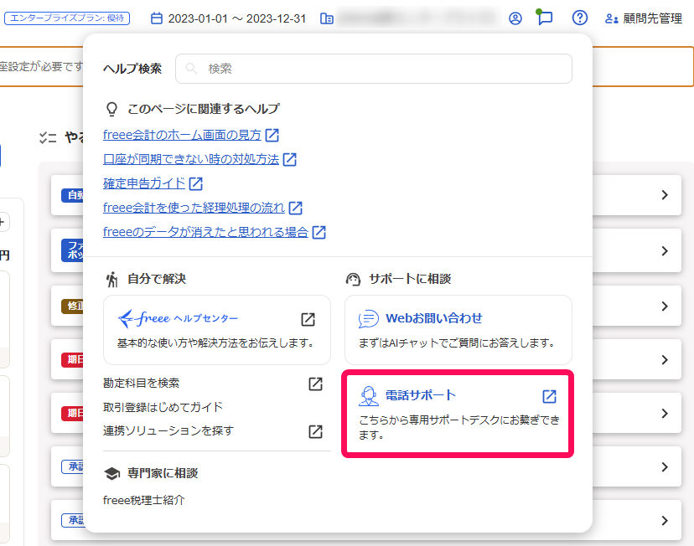The height and width of the screenshot is (546, 694).
Task: Open 口座が同期できない時の対処方法 link
Action: 191,159
